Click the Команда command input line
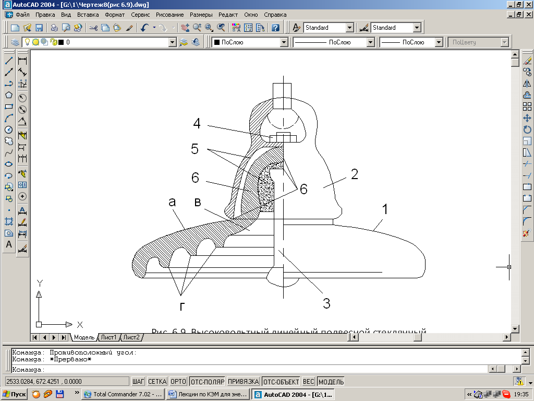 click(x=249, y=369)
